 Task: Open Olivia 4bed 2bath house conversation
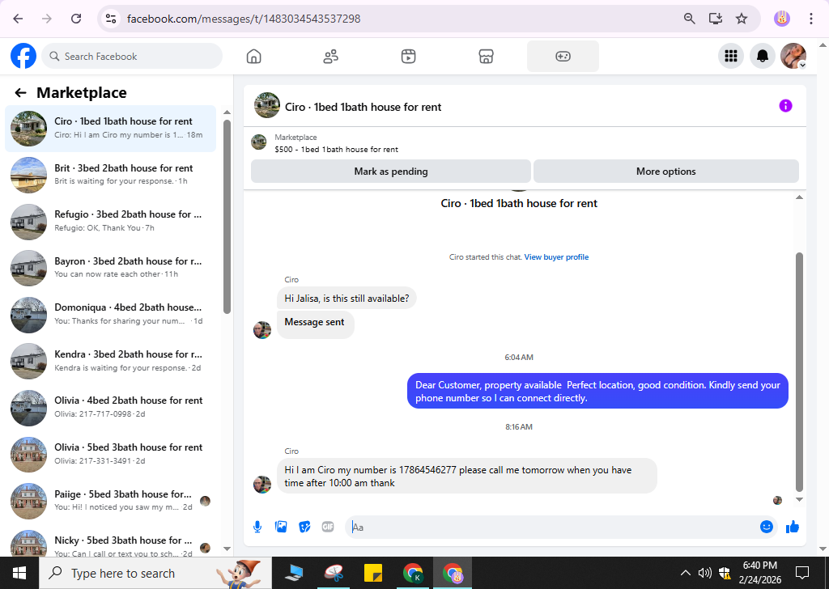[110, 407]
